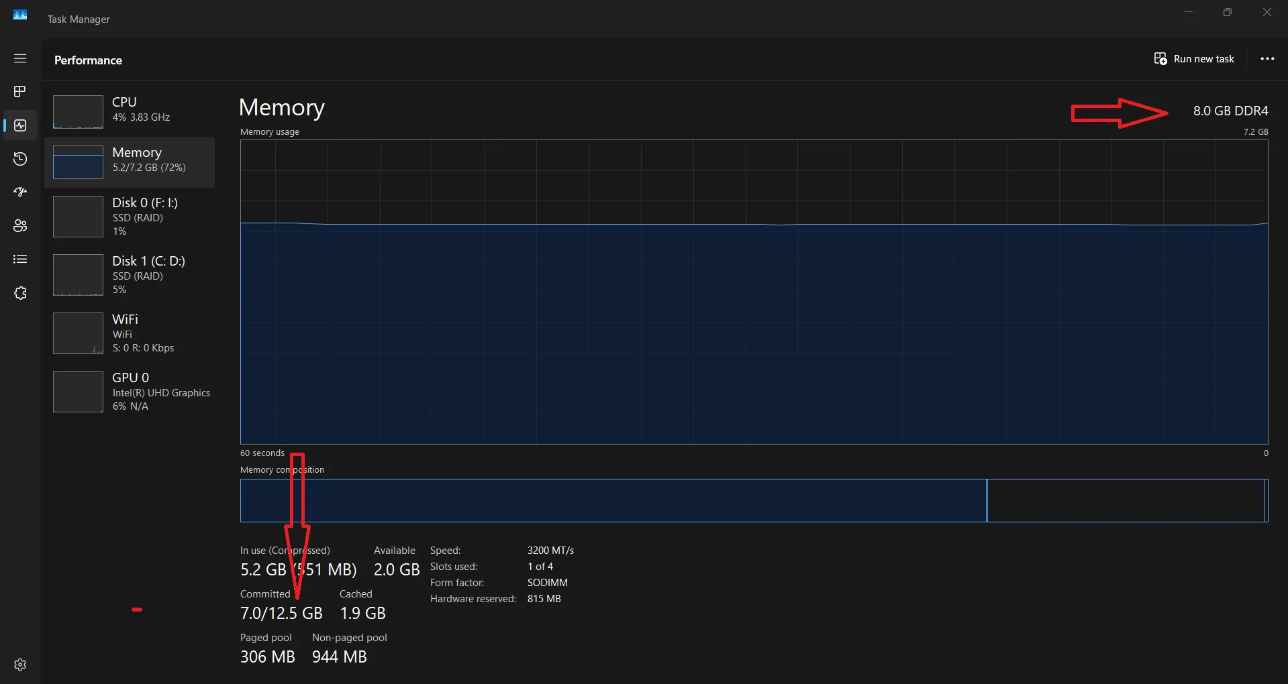Click the Memory usage graph

click(x=754, y=292)
